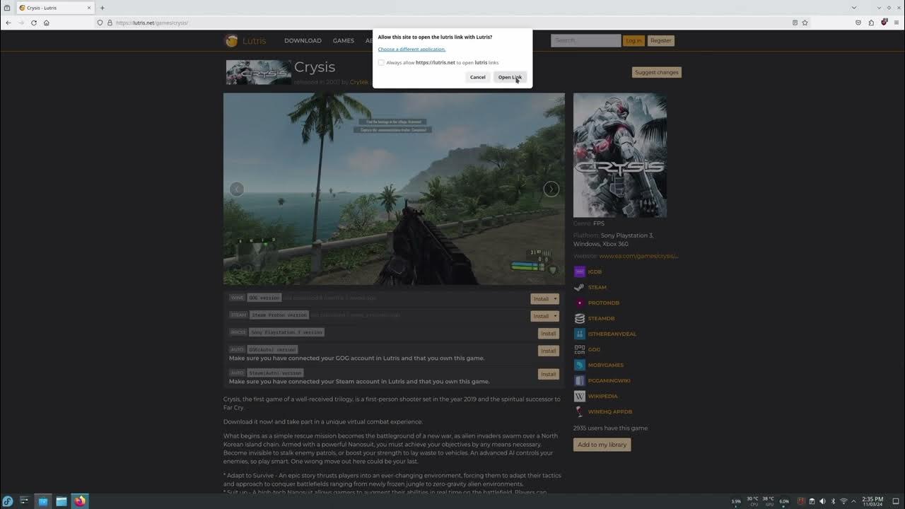Open the Wi-Fi network tray icon
This screenshot has height=509, width=905.
(x=843, y=501)
